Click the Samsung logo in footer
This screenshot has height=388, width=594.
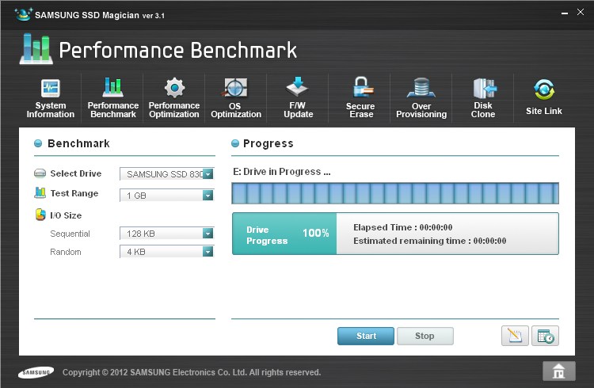click(36, 371)
